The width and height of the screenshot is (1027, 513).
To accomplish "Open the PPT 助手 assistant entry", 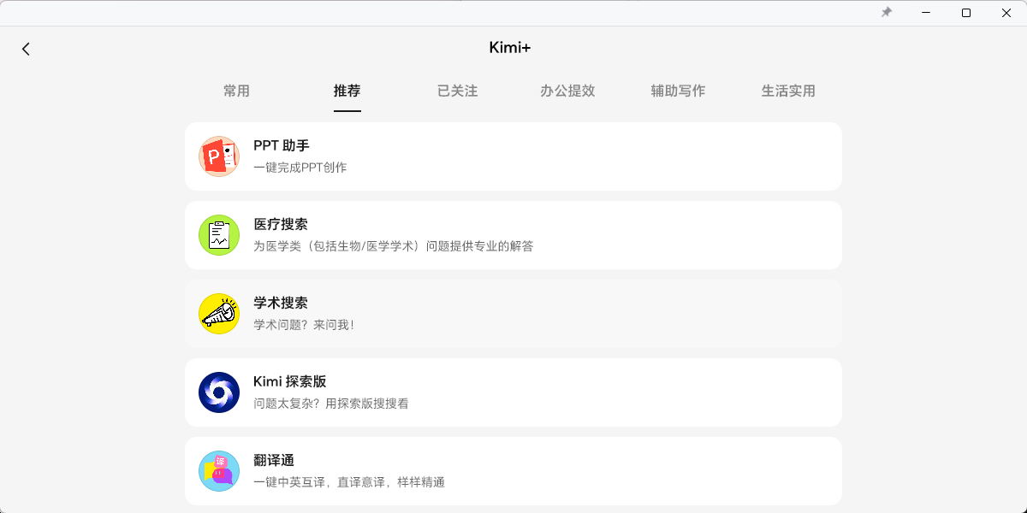I will click(x=513, y=156).
